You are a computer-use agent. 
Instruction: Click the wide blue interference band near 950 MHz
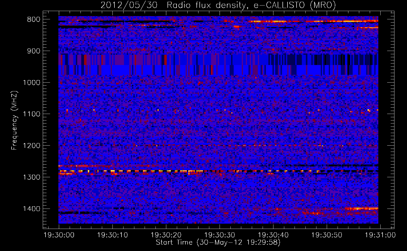tap(218, 65)
